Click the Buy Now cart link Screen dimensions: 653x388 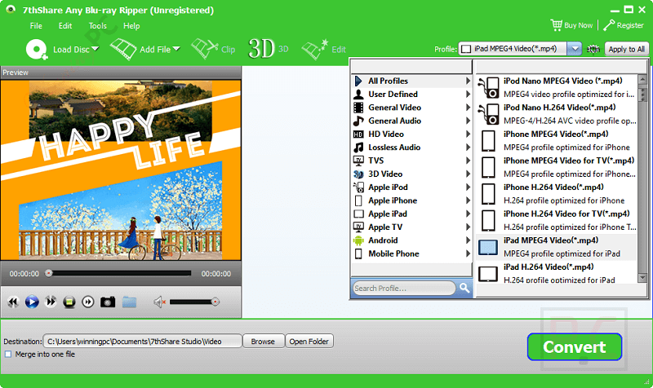pos(571,25)
